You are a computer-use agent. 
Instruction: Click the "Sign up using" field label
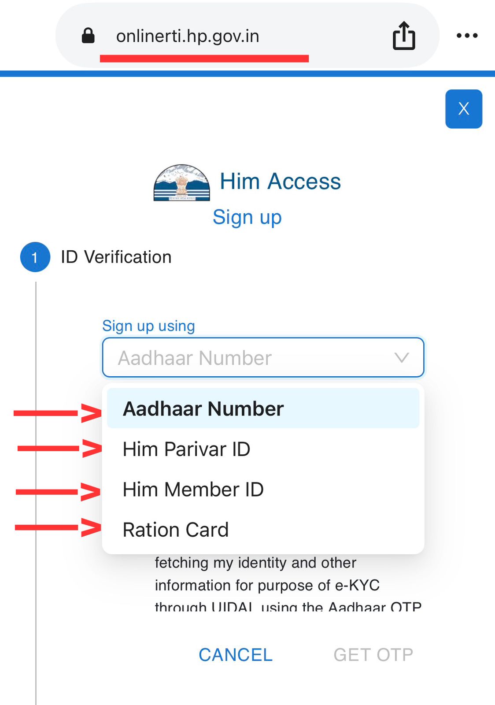[148, 326]
